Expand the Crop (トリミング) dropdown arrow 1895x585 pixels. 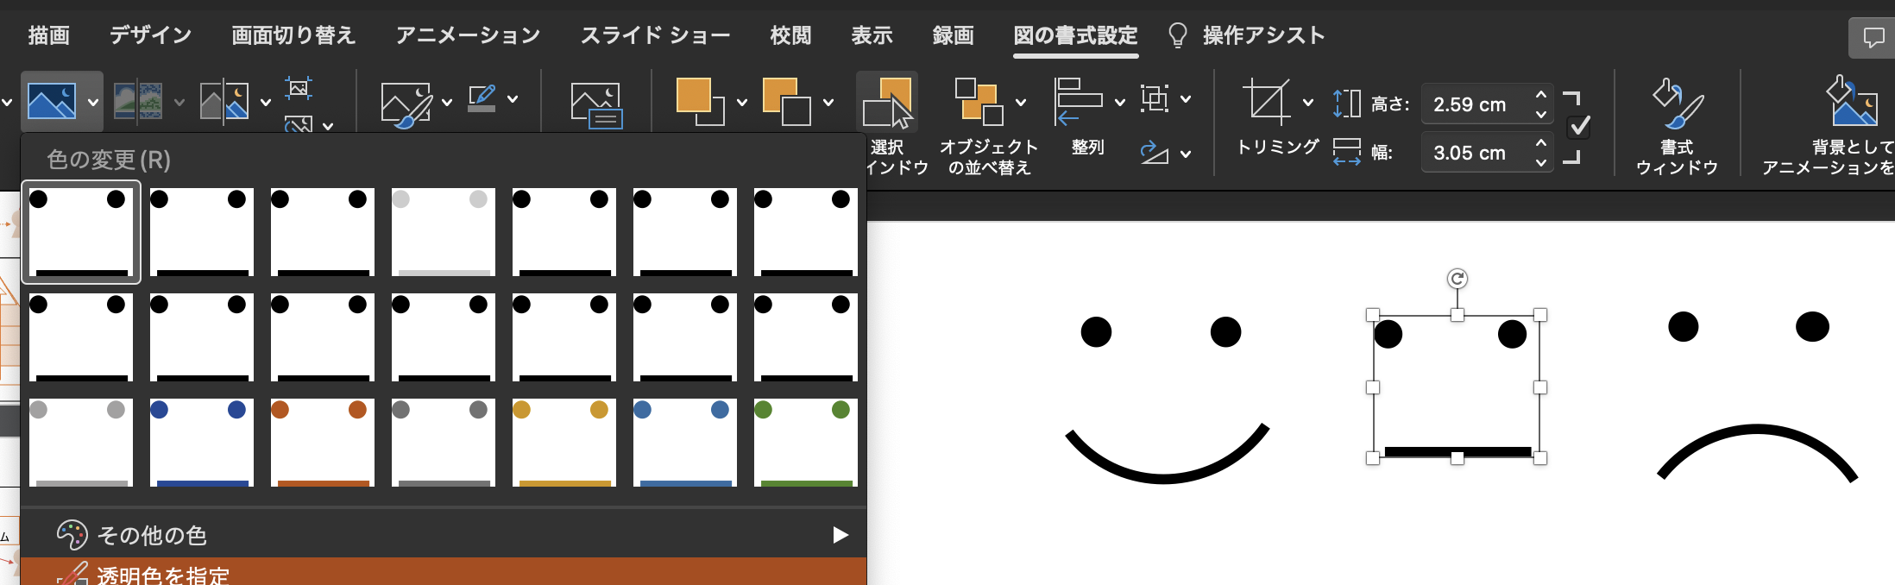point(1308,103)
